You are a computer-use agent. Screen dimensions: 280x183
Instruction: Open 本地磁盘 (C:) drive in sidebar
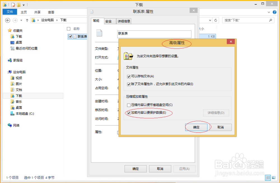click(x=25, y=113)
